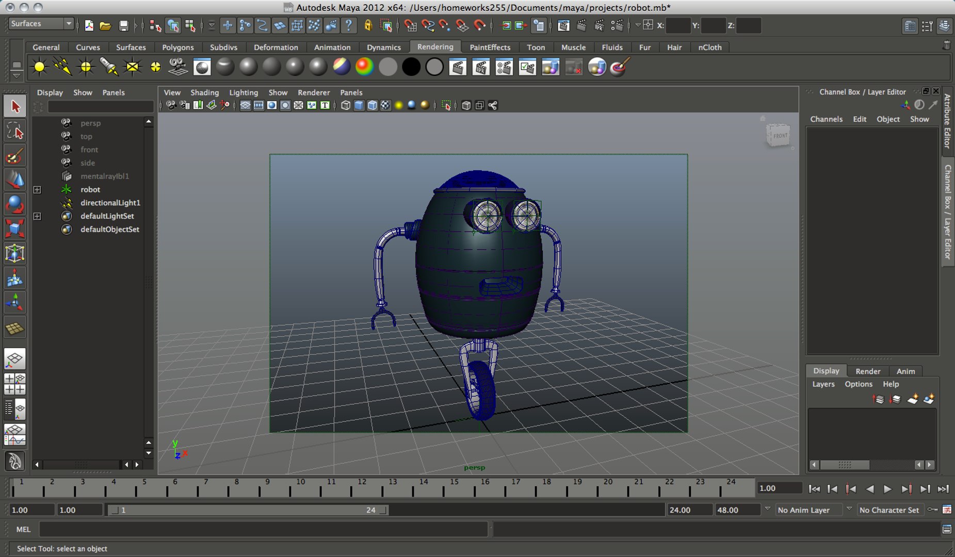Image resolution: width=955 pixels, height=557 pixels.
Task: Assign the red ramp shader sphere
Action: coord(364,67)
